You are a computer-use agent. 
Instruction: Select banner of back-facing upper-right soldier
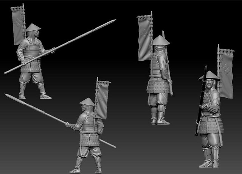[144, 38]
